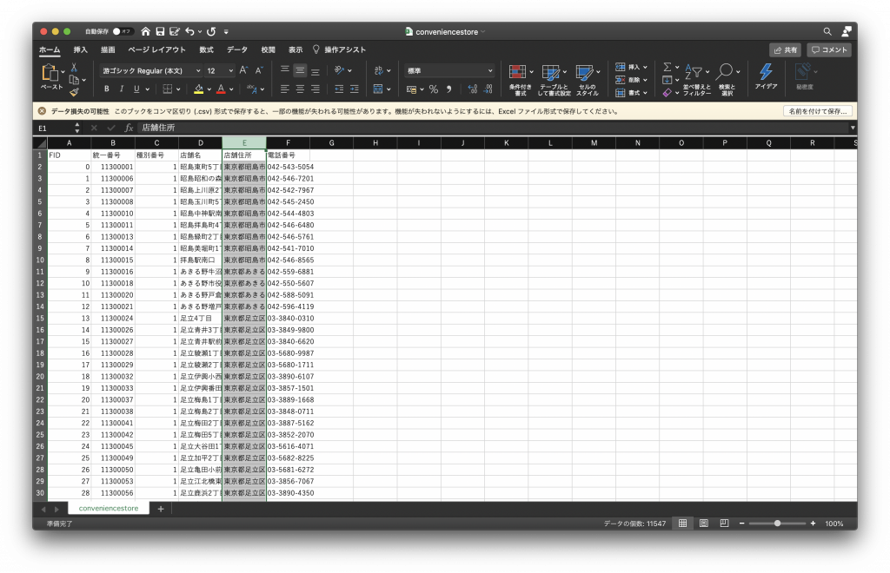This screenshot has height=573, width=890.
Task: Open the font name combo box
Action: point(151,71)
